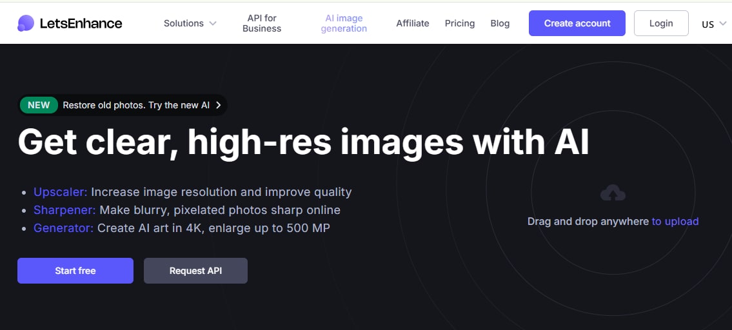Open the US language selector dropdown
732x330 pixels.
pos(714,24)
